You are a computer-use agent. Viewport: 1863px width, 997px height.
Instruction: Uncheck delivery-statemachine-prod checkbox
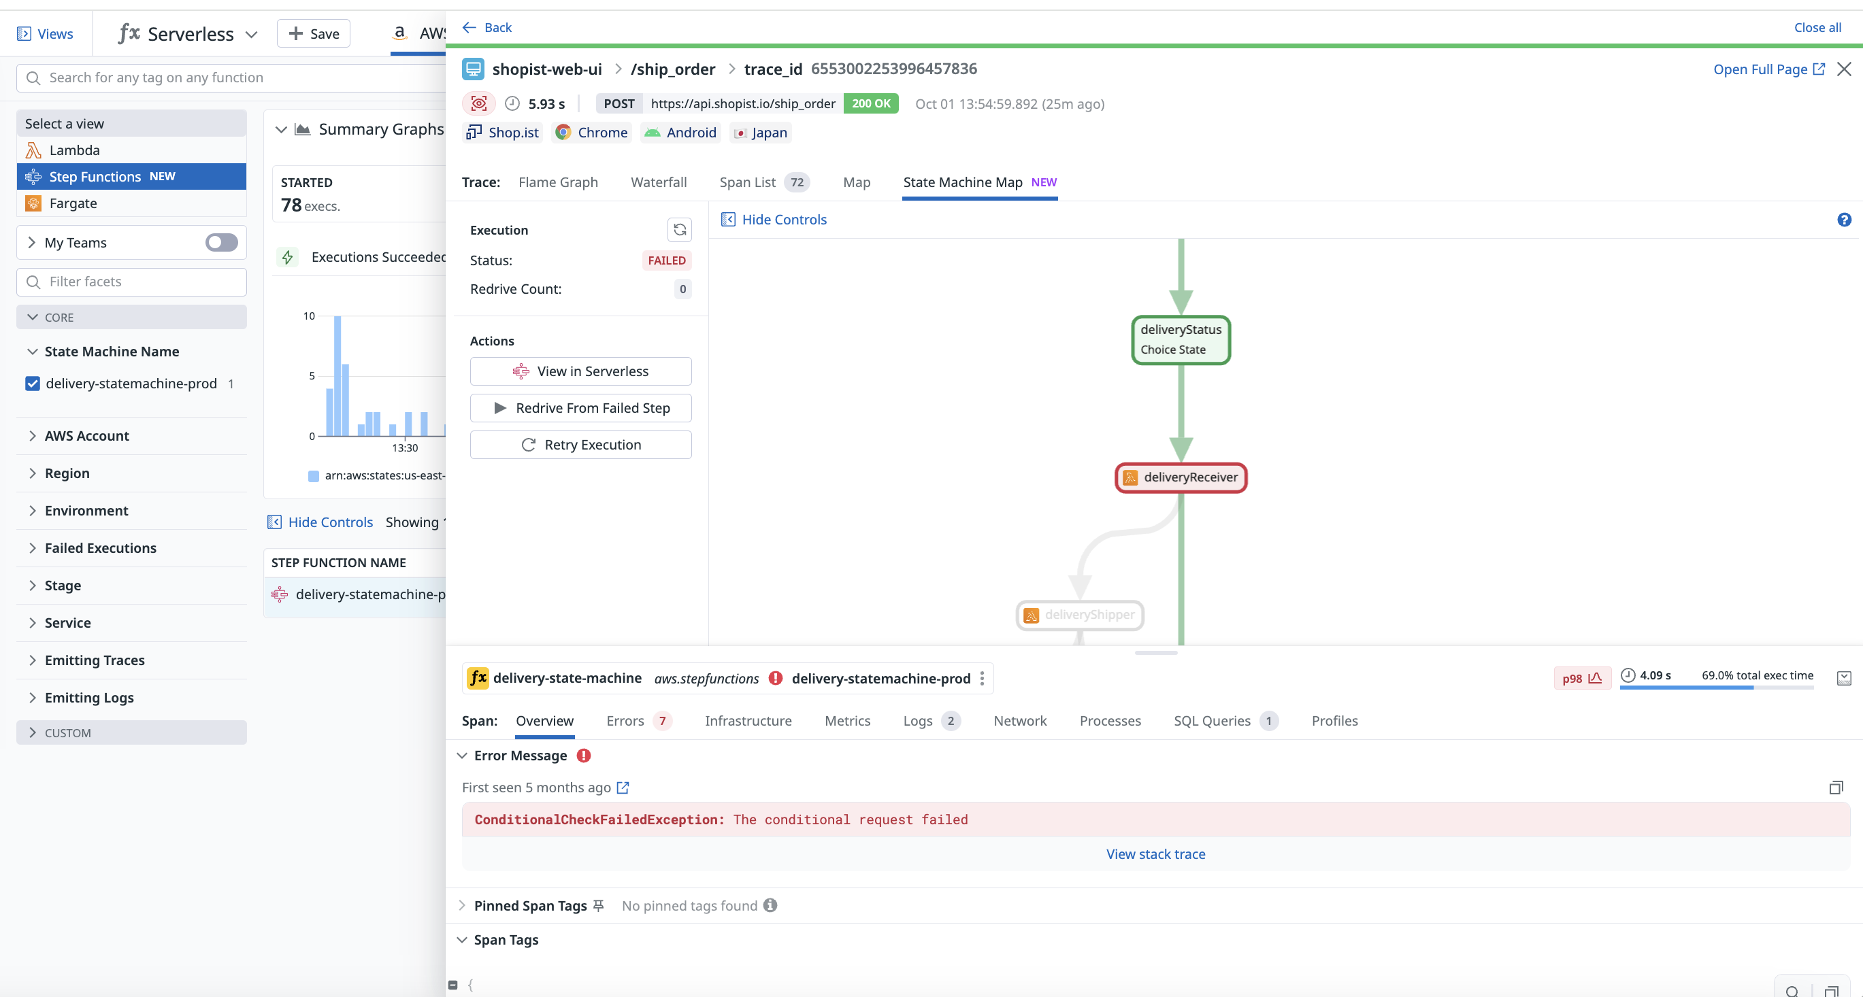(x=33, y=384)
